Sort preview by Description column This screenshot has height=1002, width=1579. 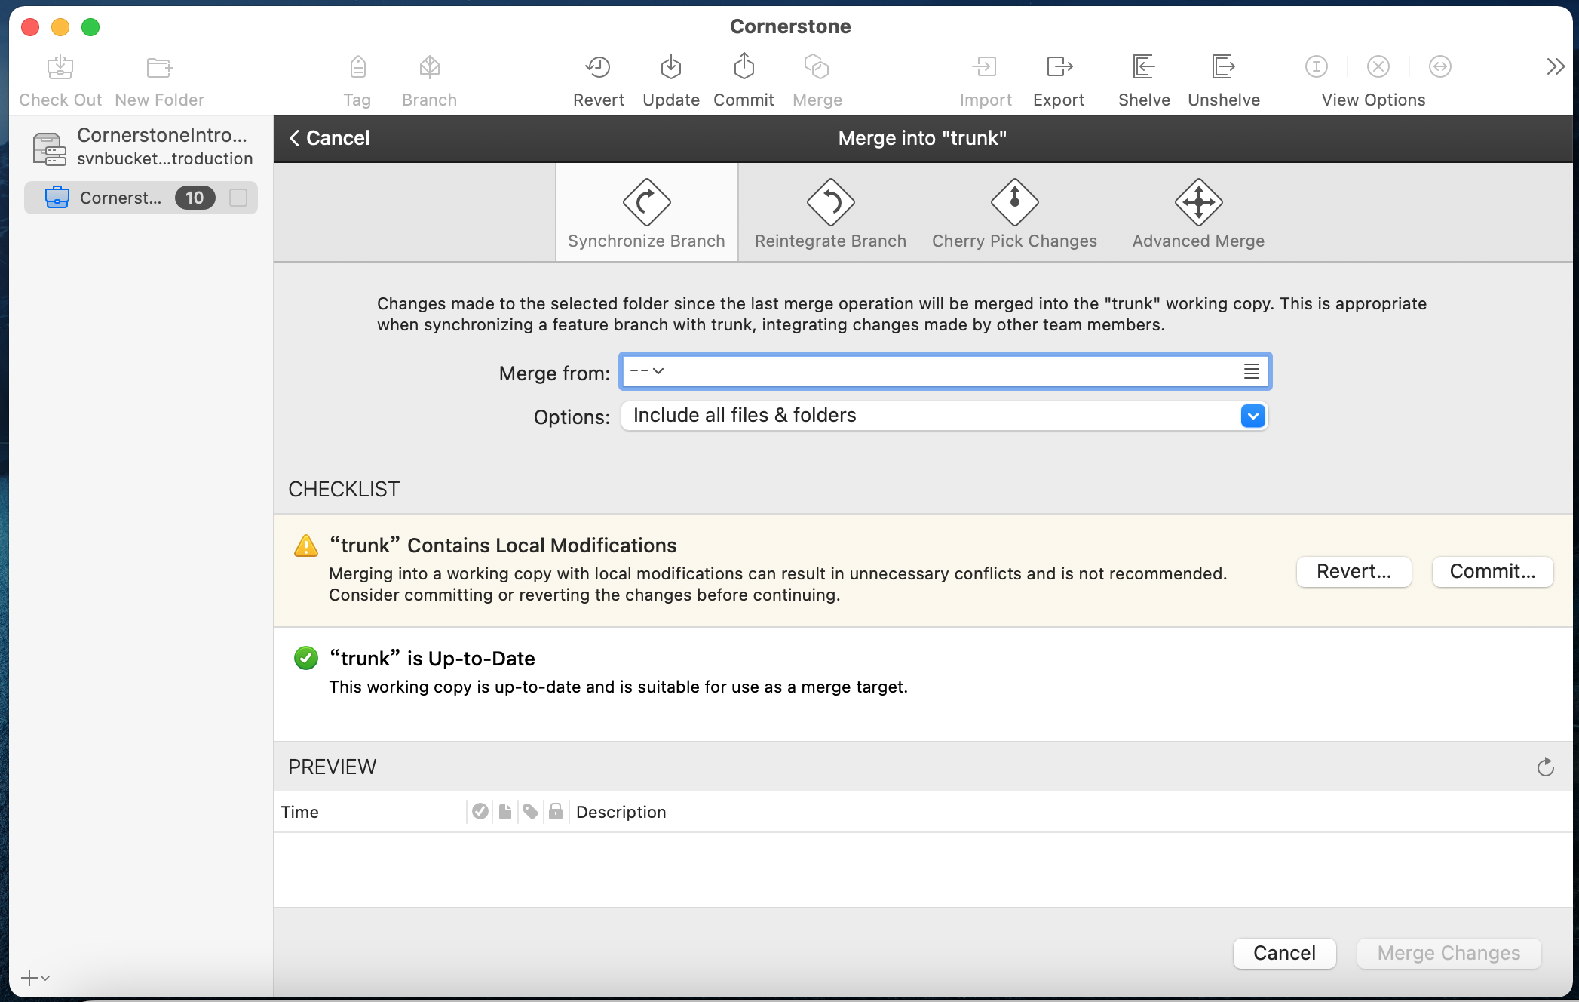tap(621, 812)
